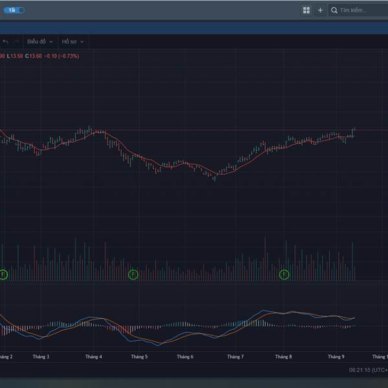Click the change value '-0.10 (-0.73%)'
The image size is (388, 388).
[x=61, y=56]
